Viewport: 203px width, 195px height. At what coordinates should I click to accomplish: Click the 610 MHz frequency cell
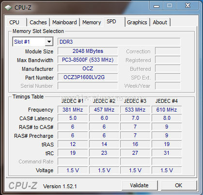167,110
